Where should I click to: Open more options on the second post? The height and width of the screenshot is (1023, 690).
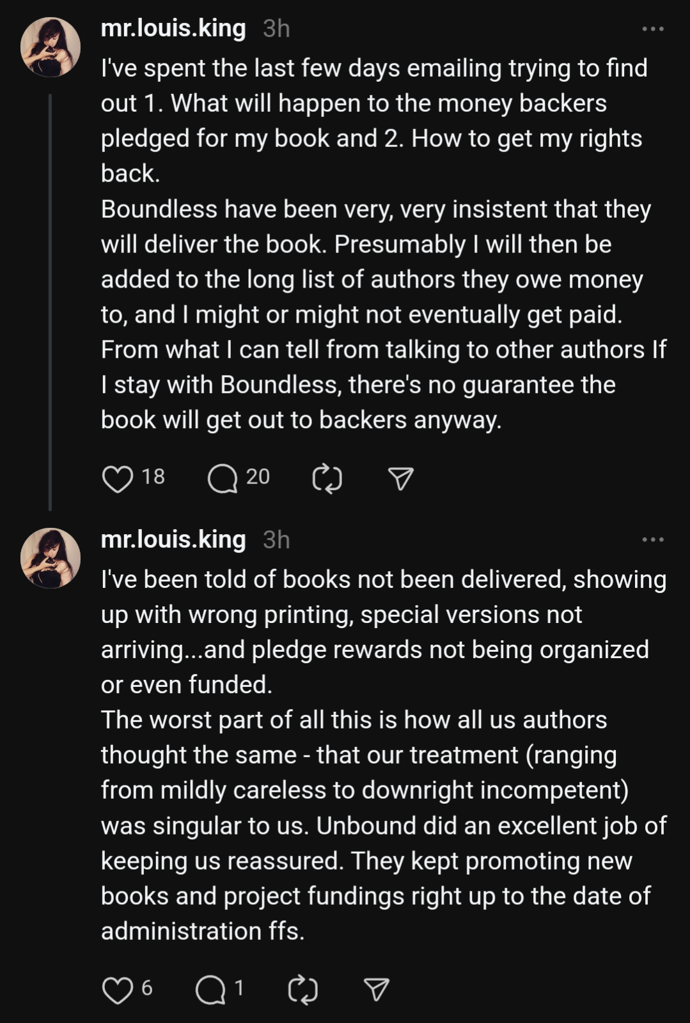653,540
